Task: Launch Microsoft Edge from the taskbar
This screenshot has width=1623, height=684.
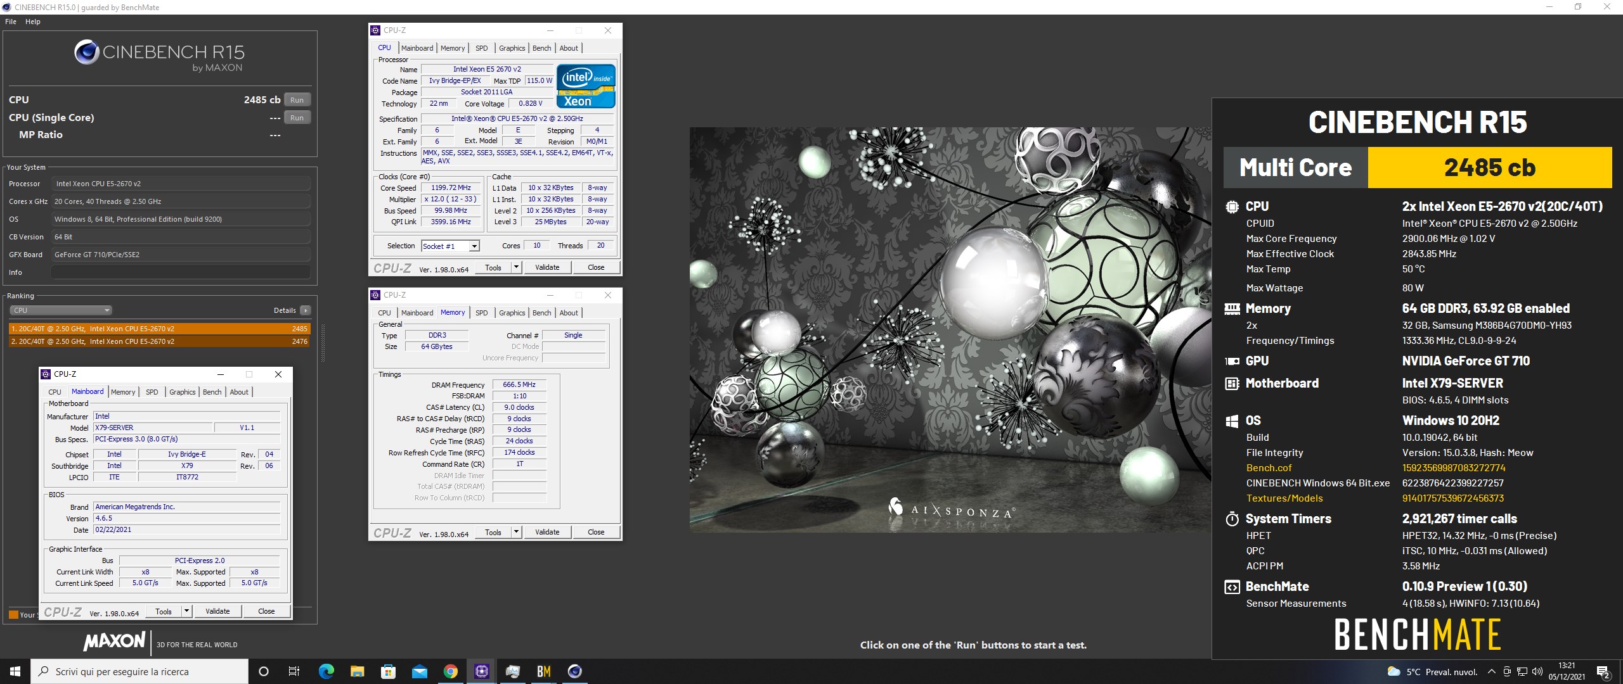Action: point(326,671)
